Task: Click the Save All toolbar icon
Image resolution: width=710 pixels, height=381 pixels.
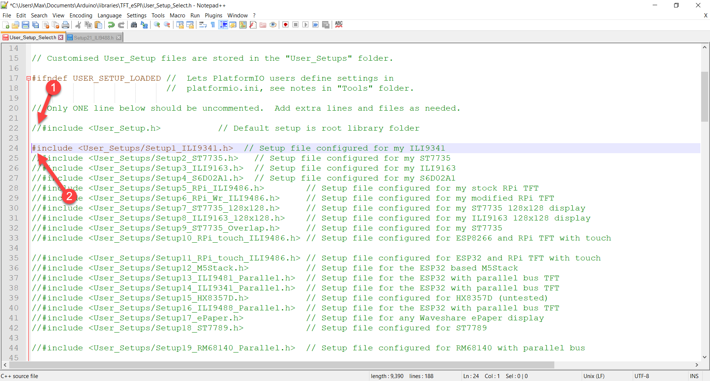Action: [x=35, y=25]
